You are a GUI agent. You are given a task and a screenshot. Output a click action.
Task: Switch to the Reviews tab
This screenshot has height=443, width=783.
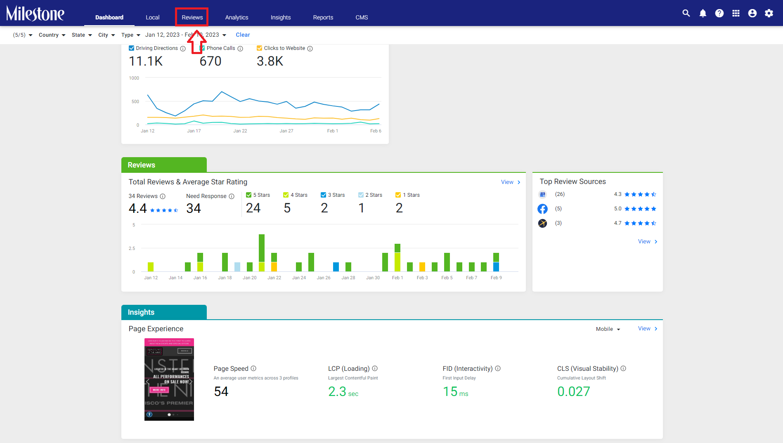point(192,17)
